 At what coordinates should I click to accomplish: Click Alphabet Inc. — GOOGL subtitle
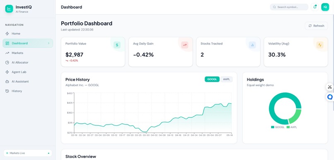[82, 85]
